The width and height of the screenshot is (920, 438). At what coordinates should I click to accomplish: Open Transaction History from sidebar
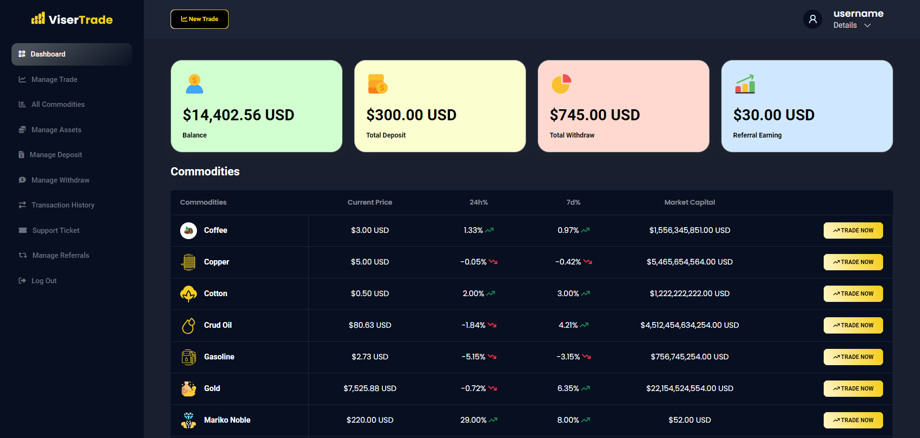pos(63,205)
